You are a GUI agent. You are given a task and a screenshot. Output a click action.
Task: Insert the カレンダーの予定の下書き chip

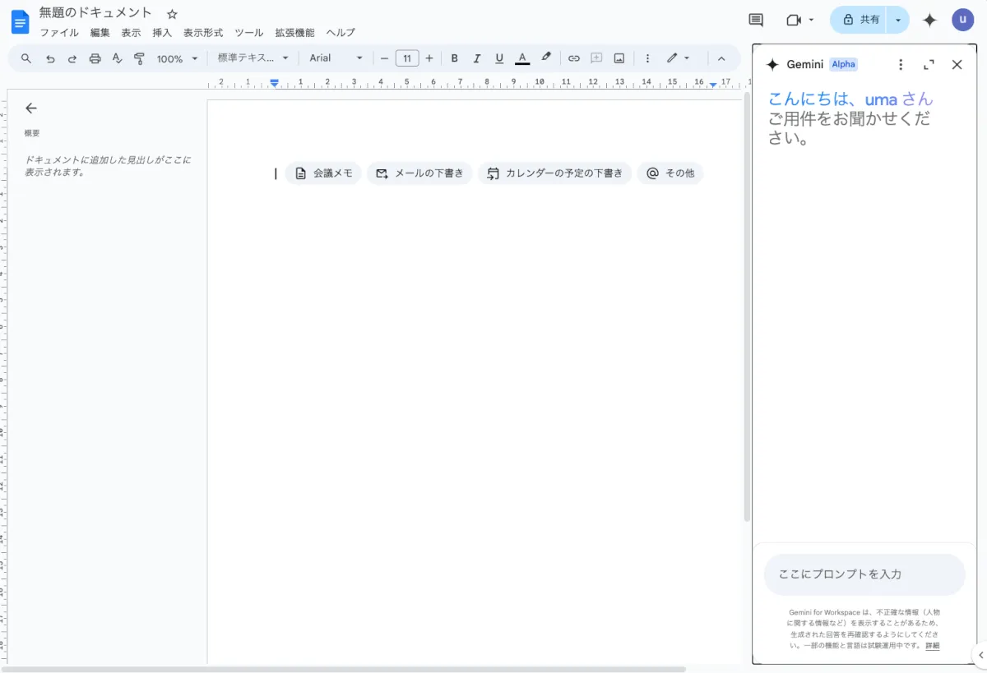[555, 173]
